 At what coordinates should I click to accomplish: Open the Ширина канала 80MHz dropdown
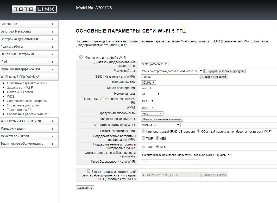click(148, 83)
